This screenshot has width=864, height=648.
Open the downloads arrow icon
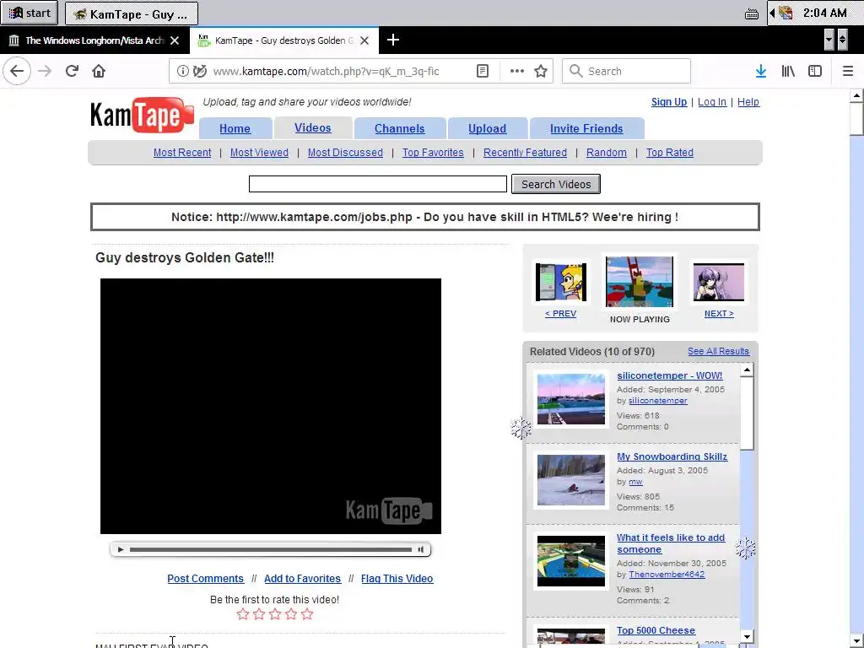coord(761,71)
